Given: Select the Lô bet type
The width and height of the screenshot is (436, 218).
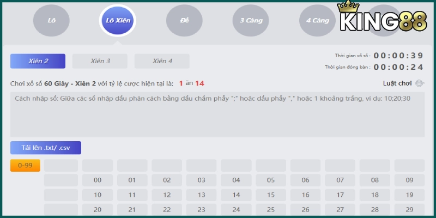Looking at the screenshot, I should pos(51,21).
